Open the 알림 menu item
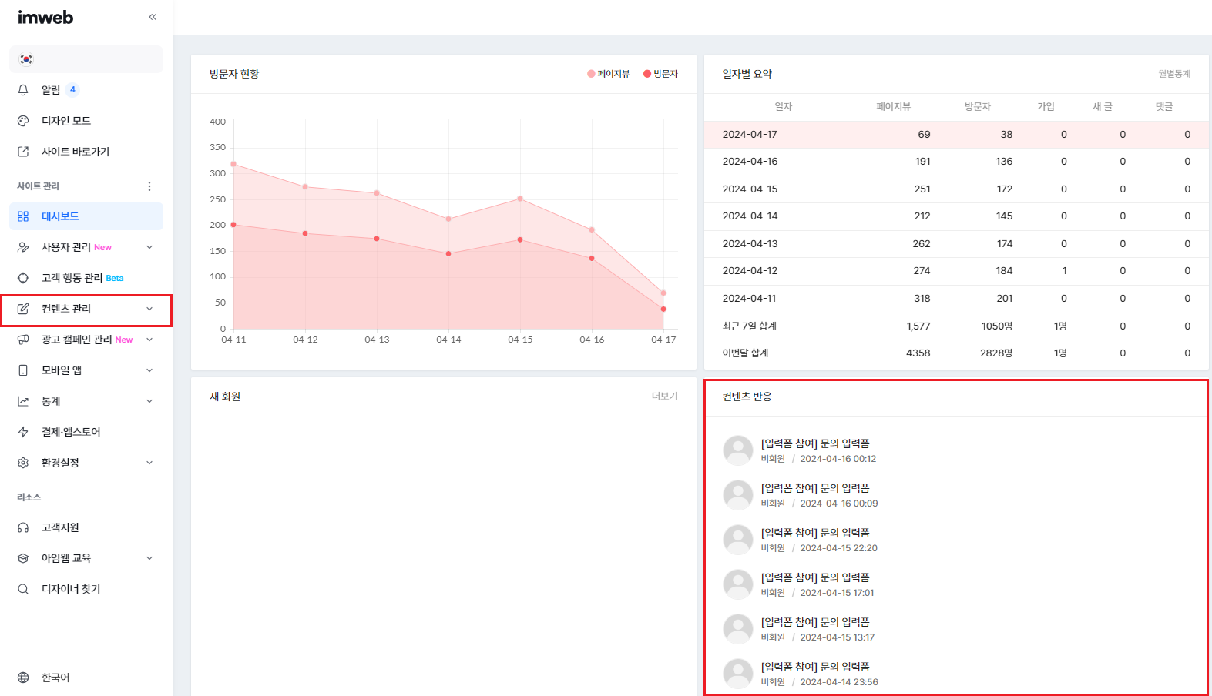This screenshot has width=1212, height=696. [x=86, y=90]
